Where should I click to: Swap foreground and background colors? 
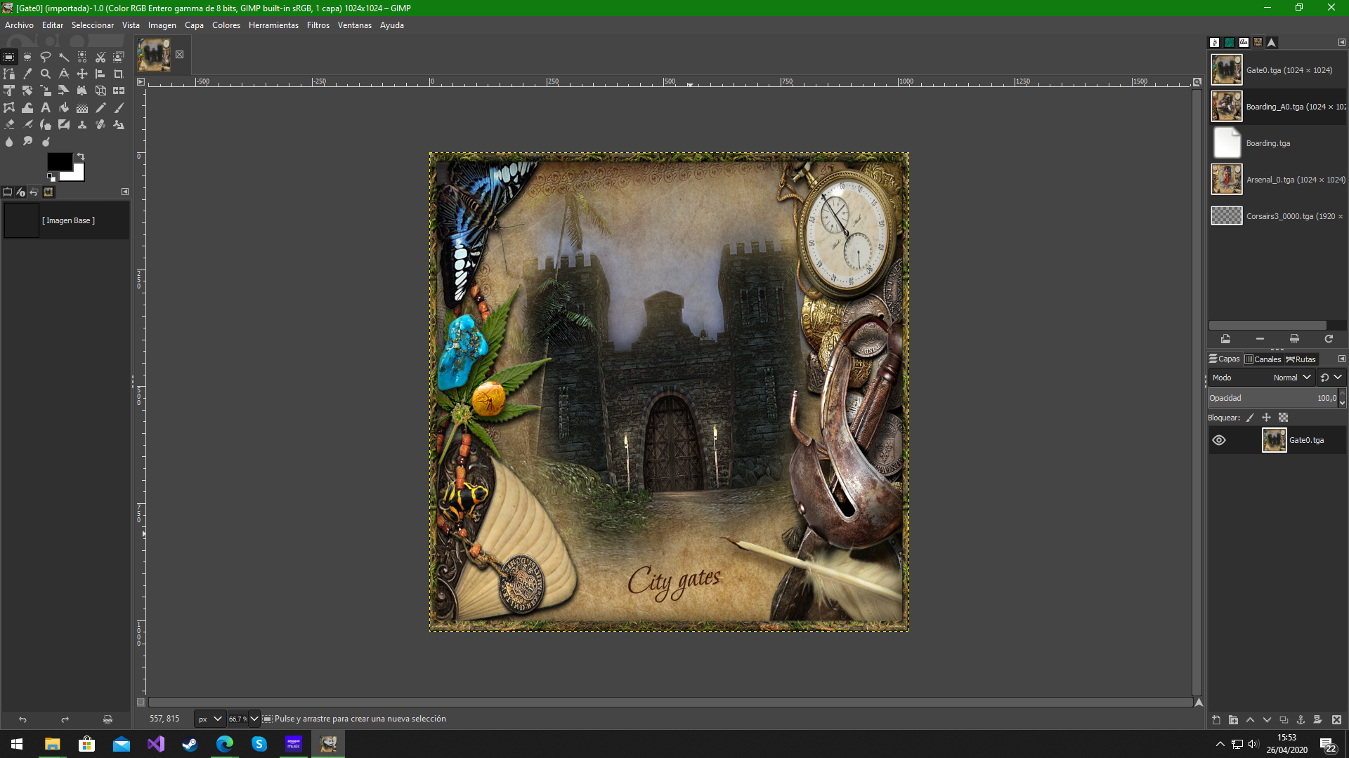point(81,157)
